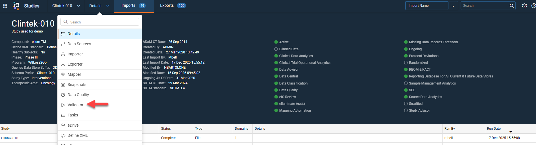The width and height of the screenshot is (536, 145).
Task: Click the Import Name field
Action: pos(427,6)
